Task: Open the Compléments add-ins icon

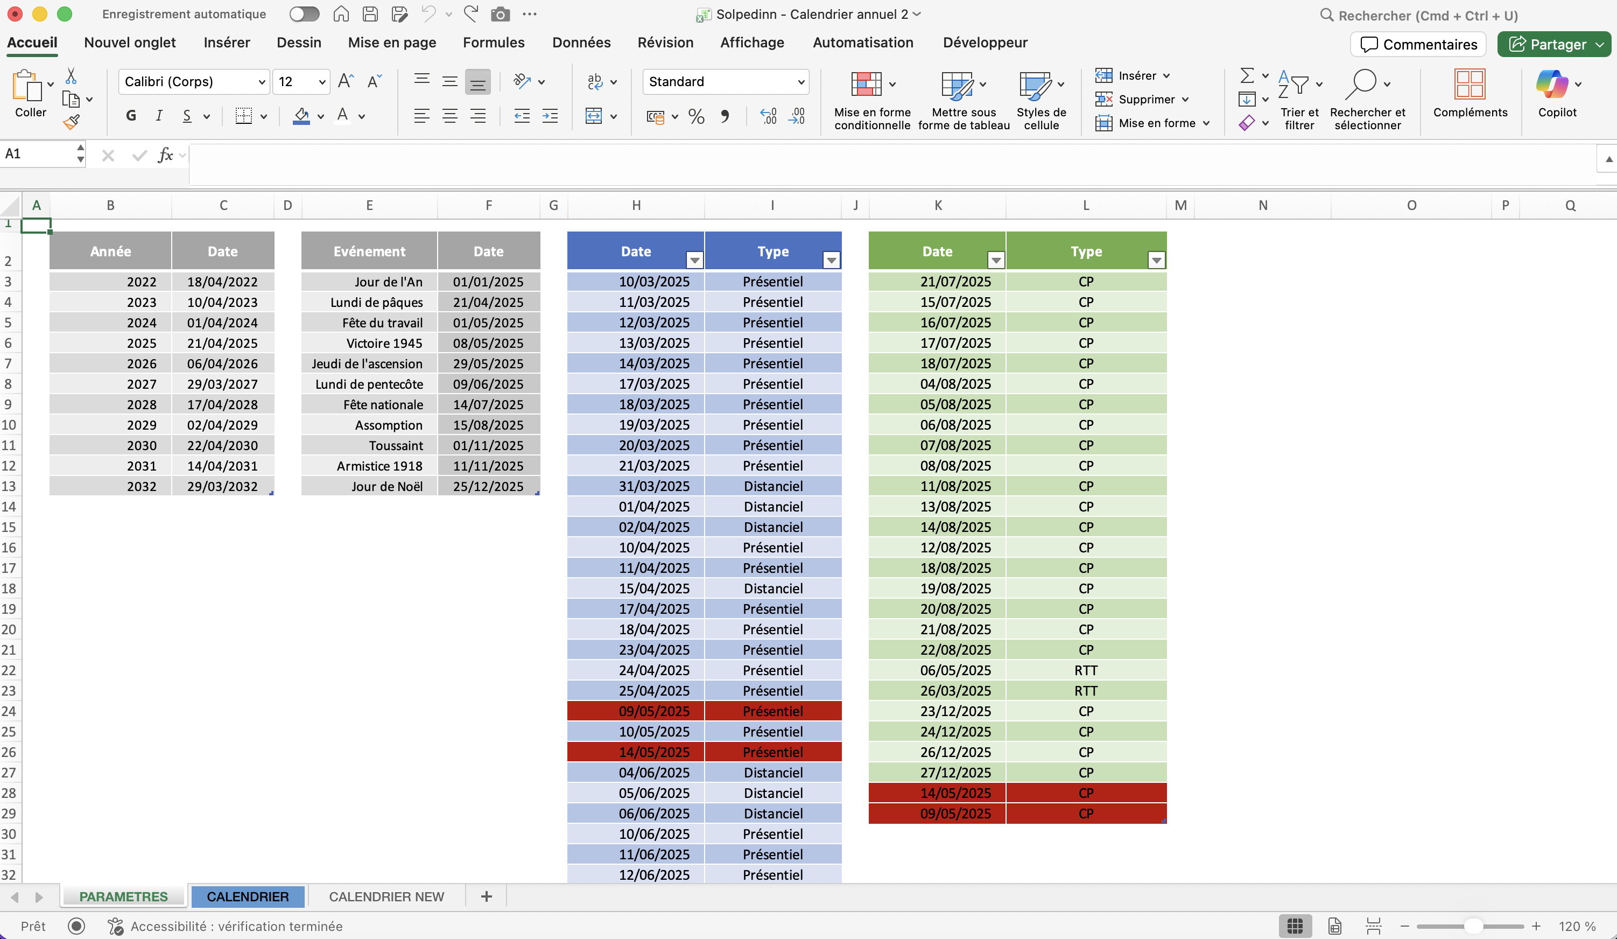Action: 1470,84
